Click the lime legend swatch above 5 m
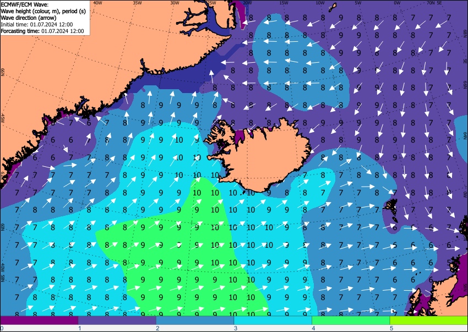Viewport: 468px width, 332px height. (x=429, y=320)
